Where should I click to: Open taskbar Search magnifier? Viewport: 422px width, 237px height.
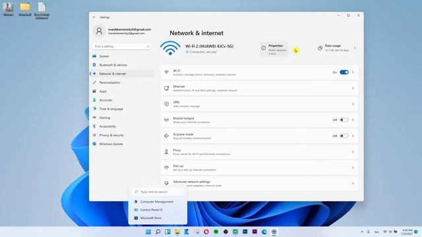(158, 232)
